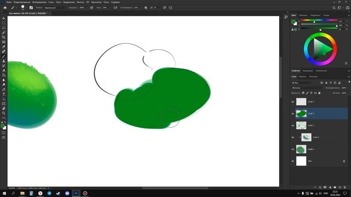Open the Файл menu

(9, 2)
